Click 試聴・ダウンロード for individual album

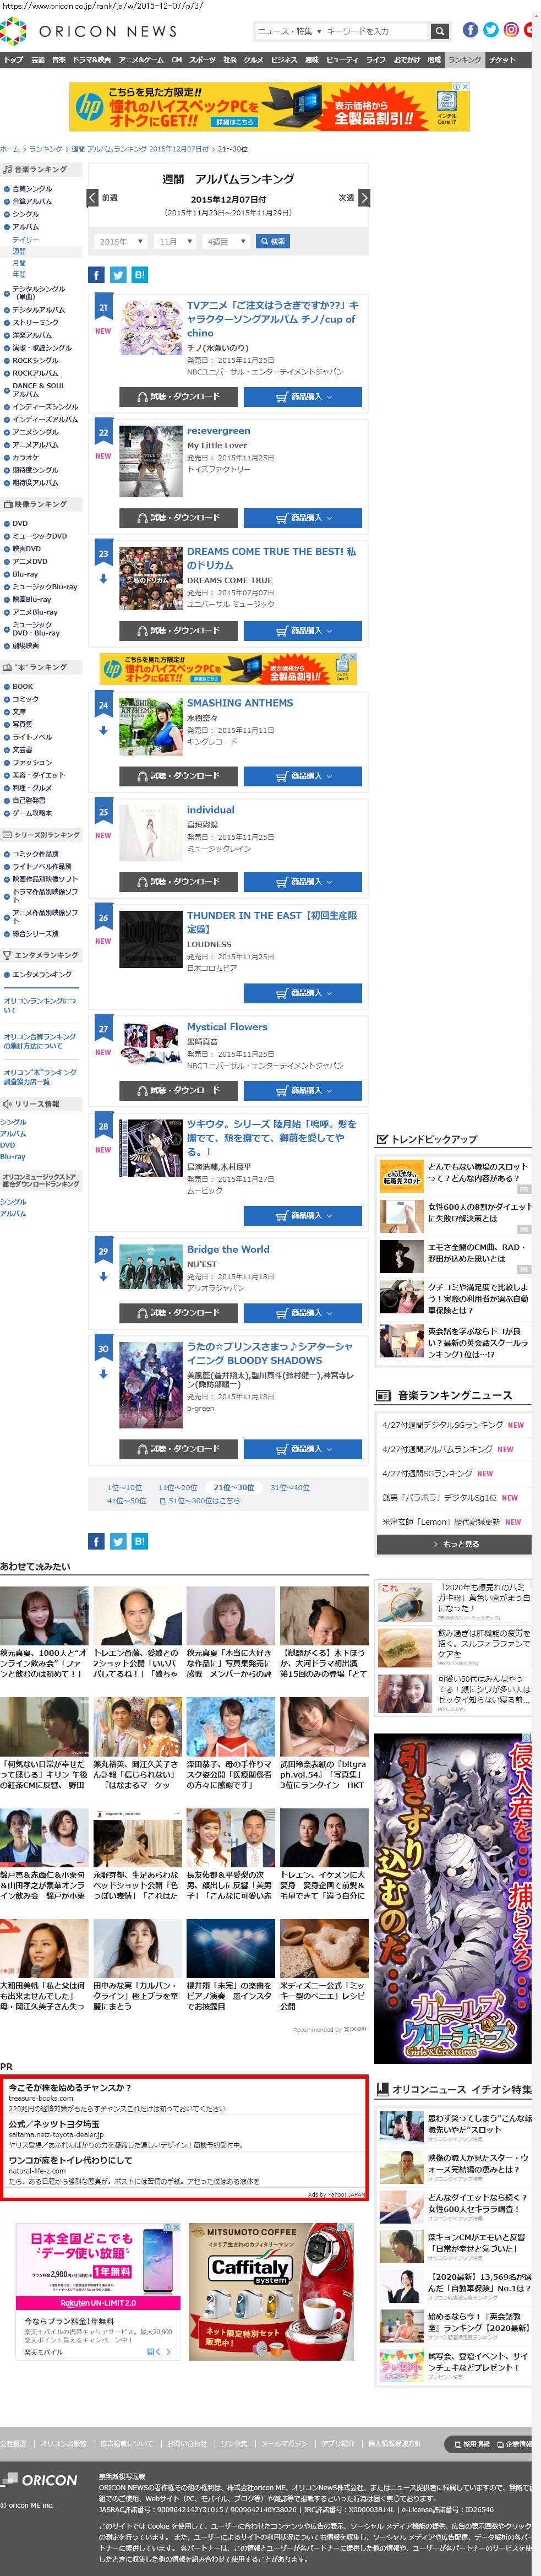click(178, 882)
